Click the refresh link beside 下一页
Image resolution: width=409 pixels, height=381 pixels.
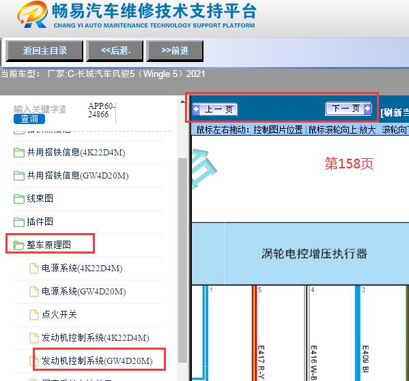[x=395, y=112]
